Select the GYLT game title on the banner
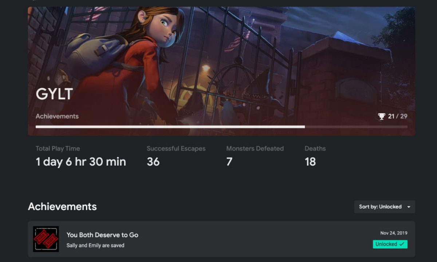The image size is (437, 262). (54, 94)
